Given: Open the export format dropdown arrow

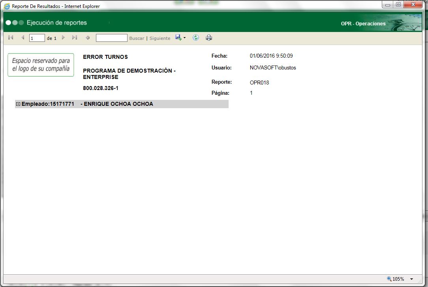Looking at the screenshot, I should pos(185,38).
